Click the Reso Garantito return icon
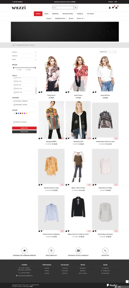Image resolution: width=129 pixels, height=288 pixels. click(x=51, y=250)
